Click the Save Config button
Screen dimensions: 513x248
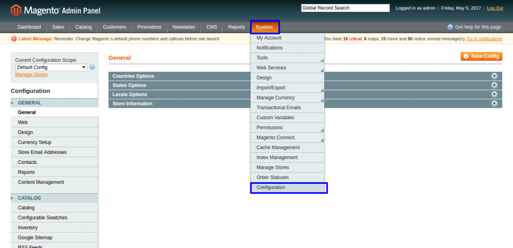(481, 56)
